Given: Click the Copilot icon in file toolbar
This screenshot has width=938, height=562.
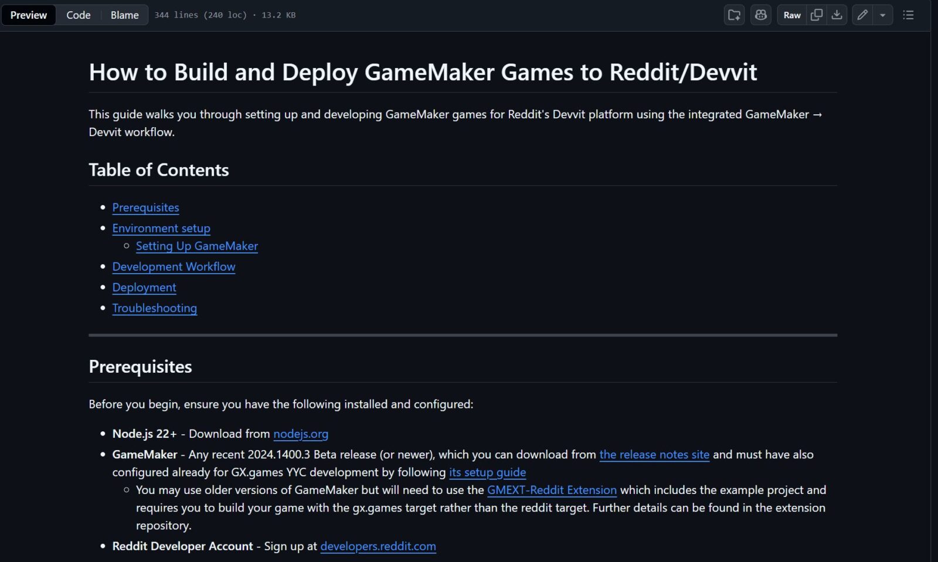Looking at the screenshot, I should pyautogui.click(x=760, y=15).
